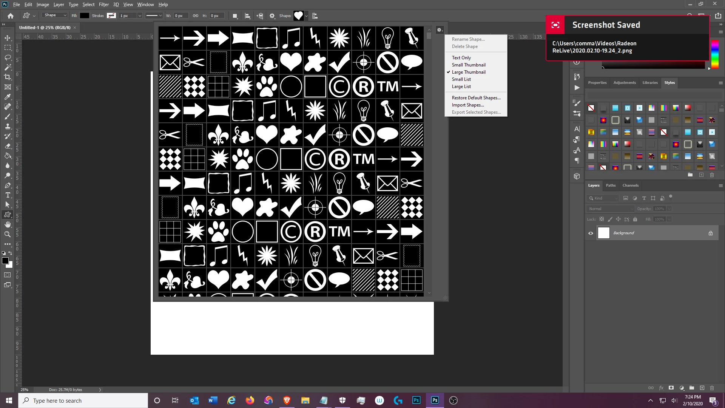The image size is (725, 408).
Task: Open layer blend mode Normal dropdown
Action: coord(610,209)
